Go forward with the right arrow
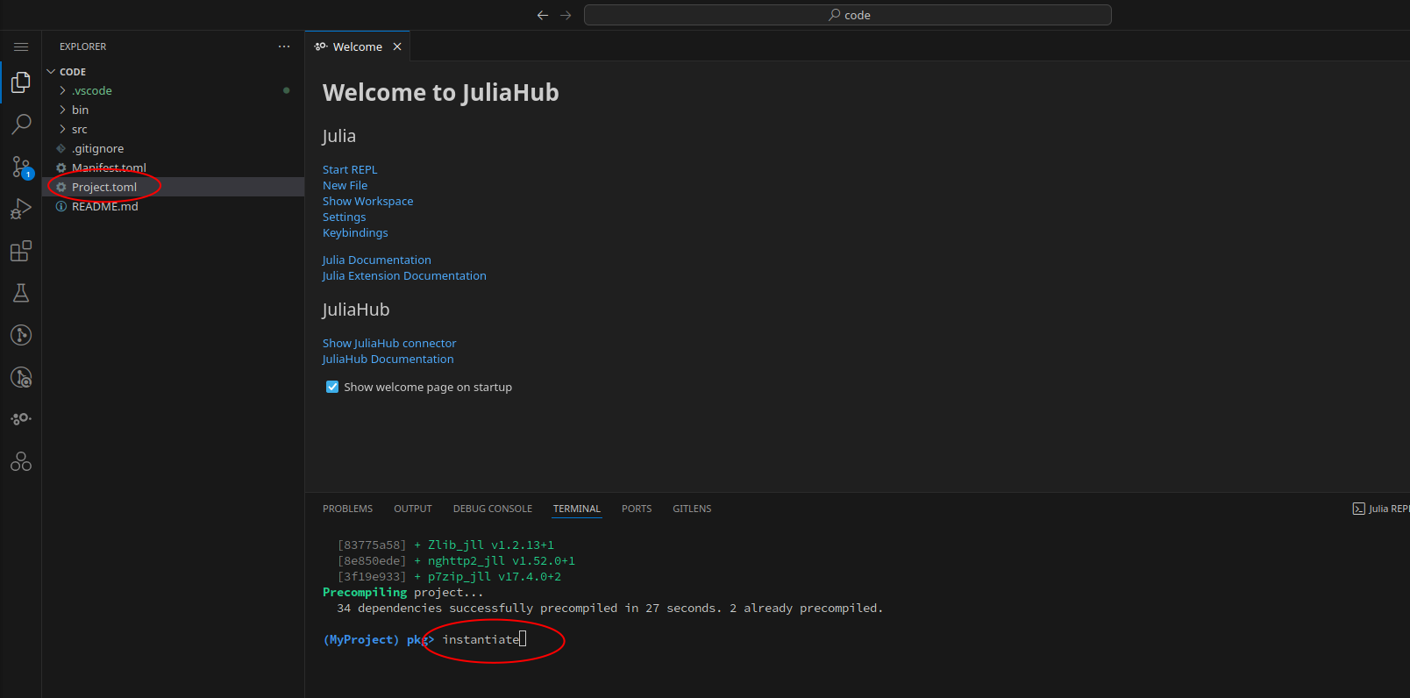The image size is (1410, 698). 566,15
